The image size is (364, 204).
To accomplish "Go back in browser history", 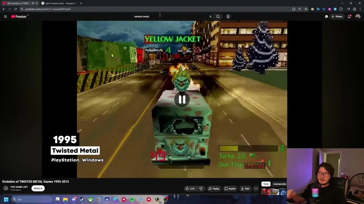I will point(4,9).
